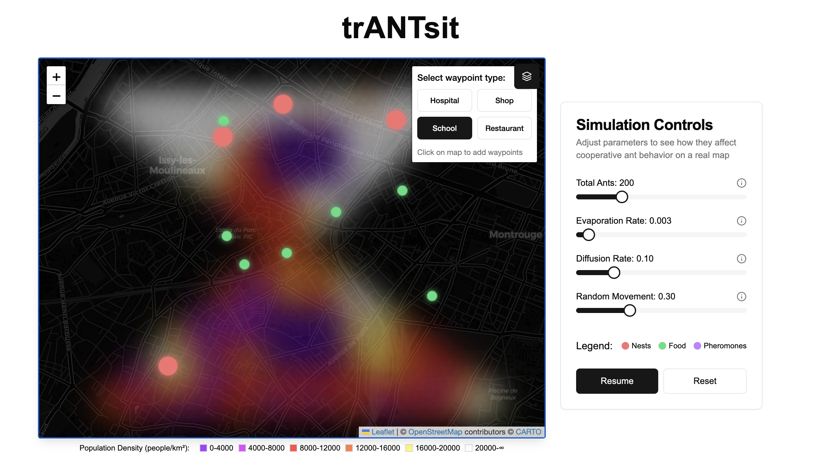Viewport: 825px width, 472px height.
Task: Open the map layers control icon
Action: 527,76
